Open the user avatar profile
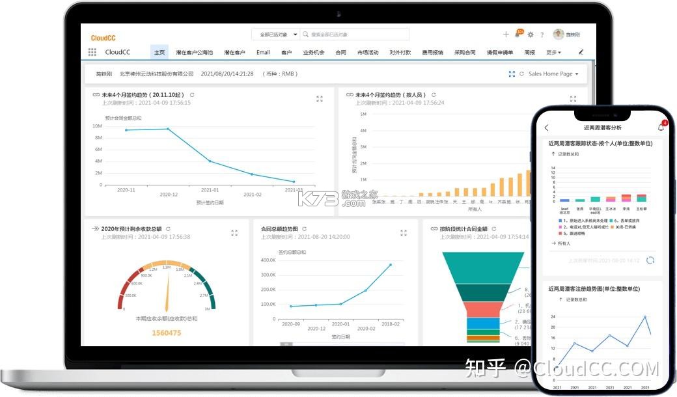Screen dimensions: 677x397 [x=559, y=34]
